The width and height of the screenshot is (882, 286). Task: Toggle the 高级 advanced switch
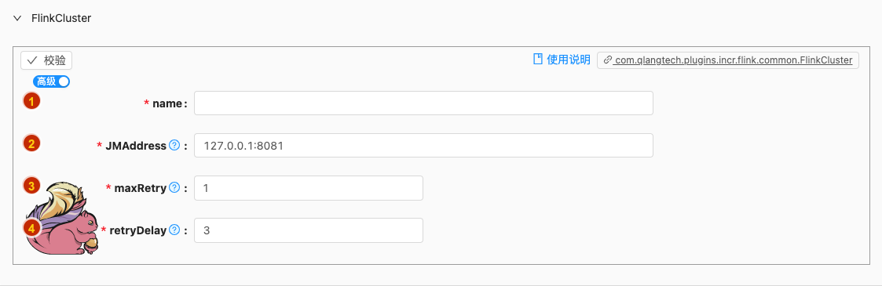52,81
